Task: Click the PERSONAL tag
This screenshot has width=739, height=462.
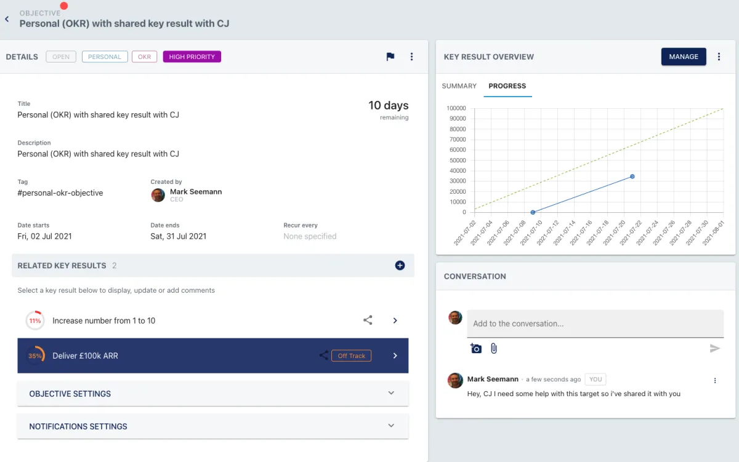Action: coord(105,57)
